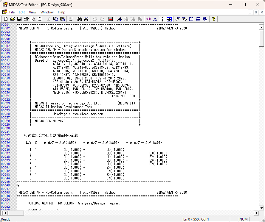Click line number 00001 in the gutter

coord(5,25)
